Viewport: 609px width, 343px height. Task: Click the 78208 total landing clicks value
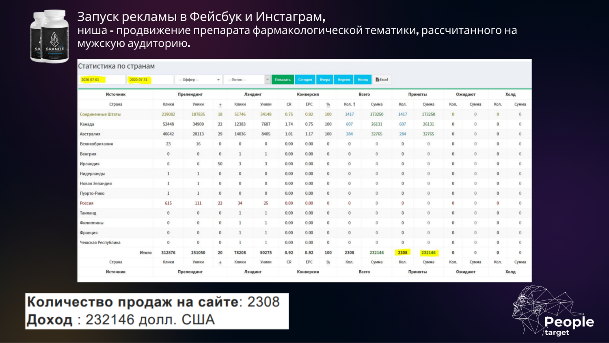[240, 252]
